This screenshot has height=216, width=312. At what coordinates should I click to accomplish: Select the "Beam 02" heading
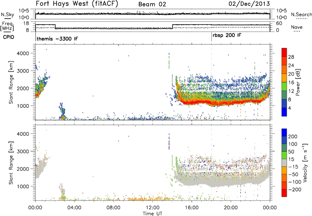[x=152, y=4]
